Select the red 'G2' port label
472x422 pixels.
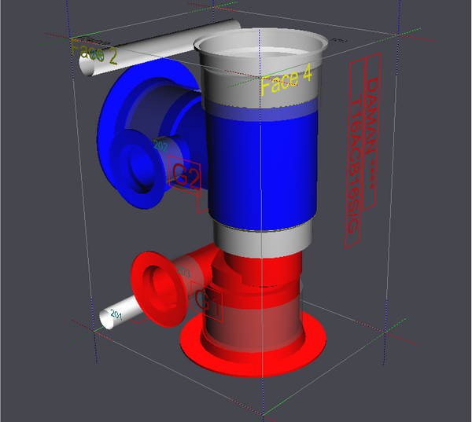pyautogui.click(x=186, y=177)
